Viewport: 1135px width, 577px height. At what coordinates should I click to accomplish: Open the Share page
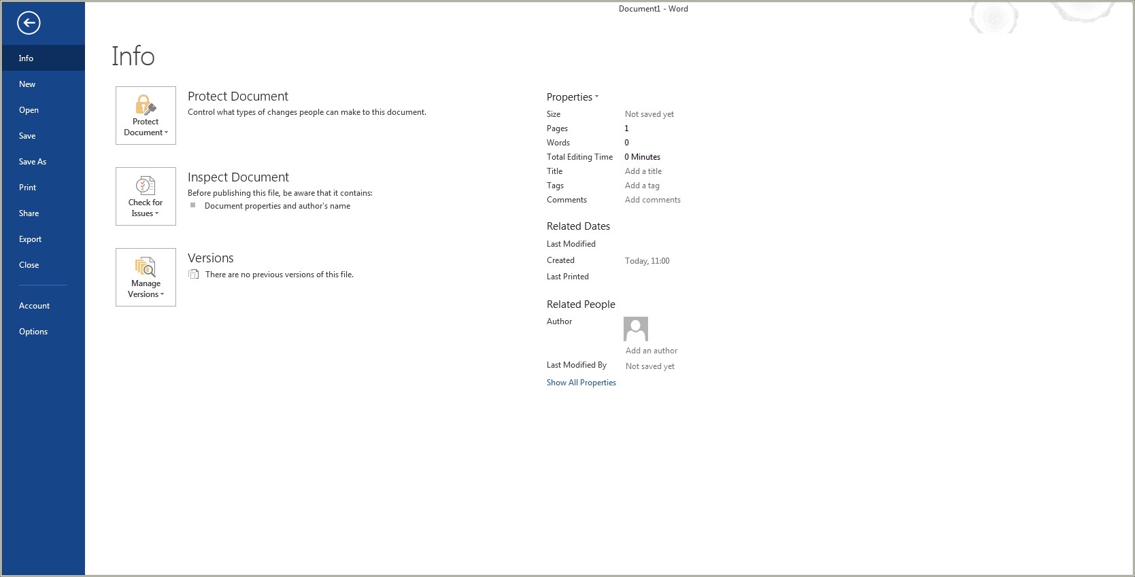(43, 213)
